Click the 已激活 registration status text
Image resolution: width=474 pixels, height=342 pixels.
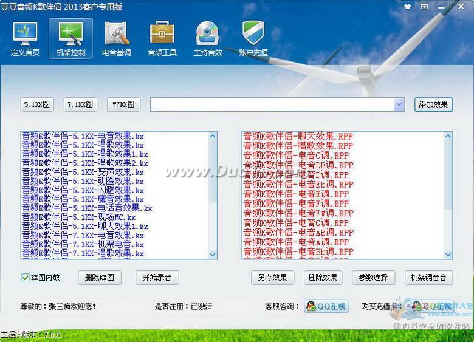coord(202,307)
